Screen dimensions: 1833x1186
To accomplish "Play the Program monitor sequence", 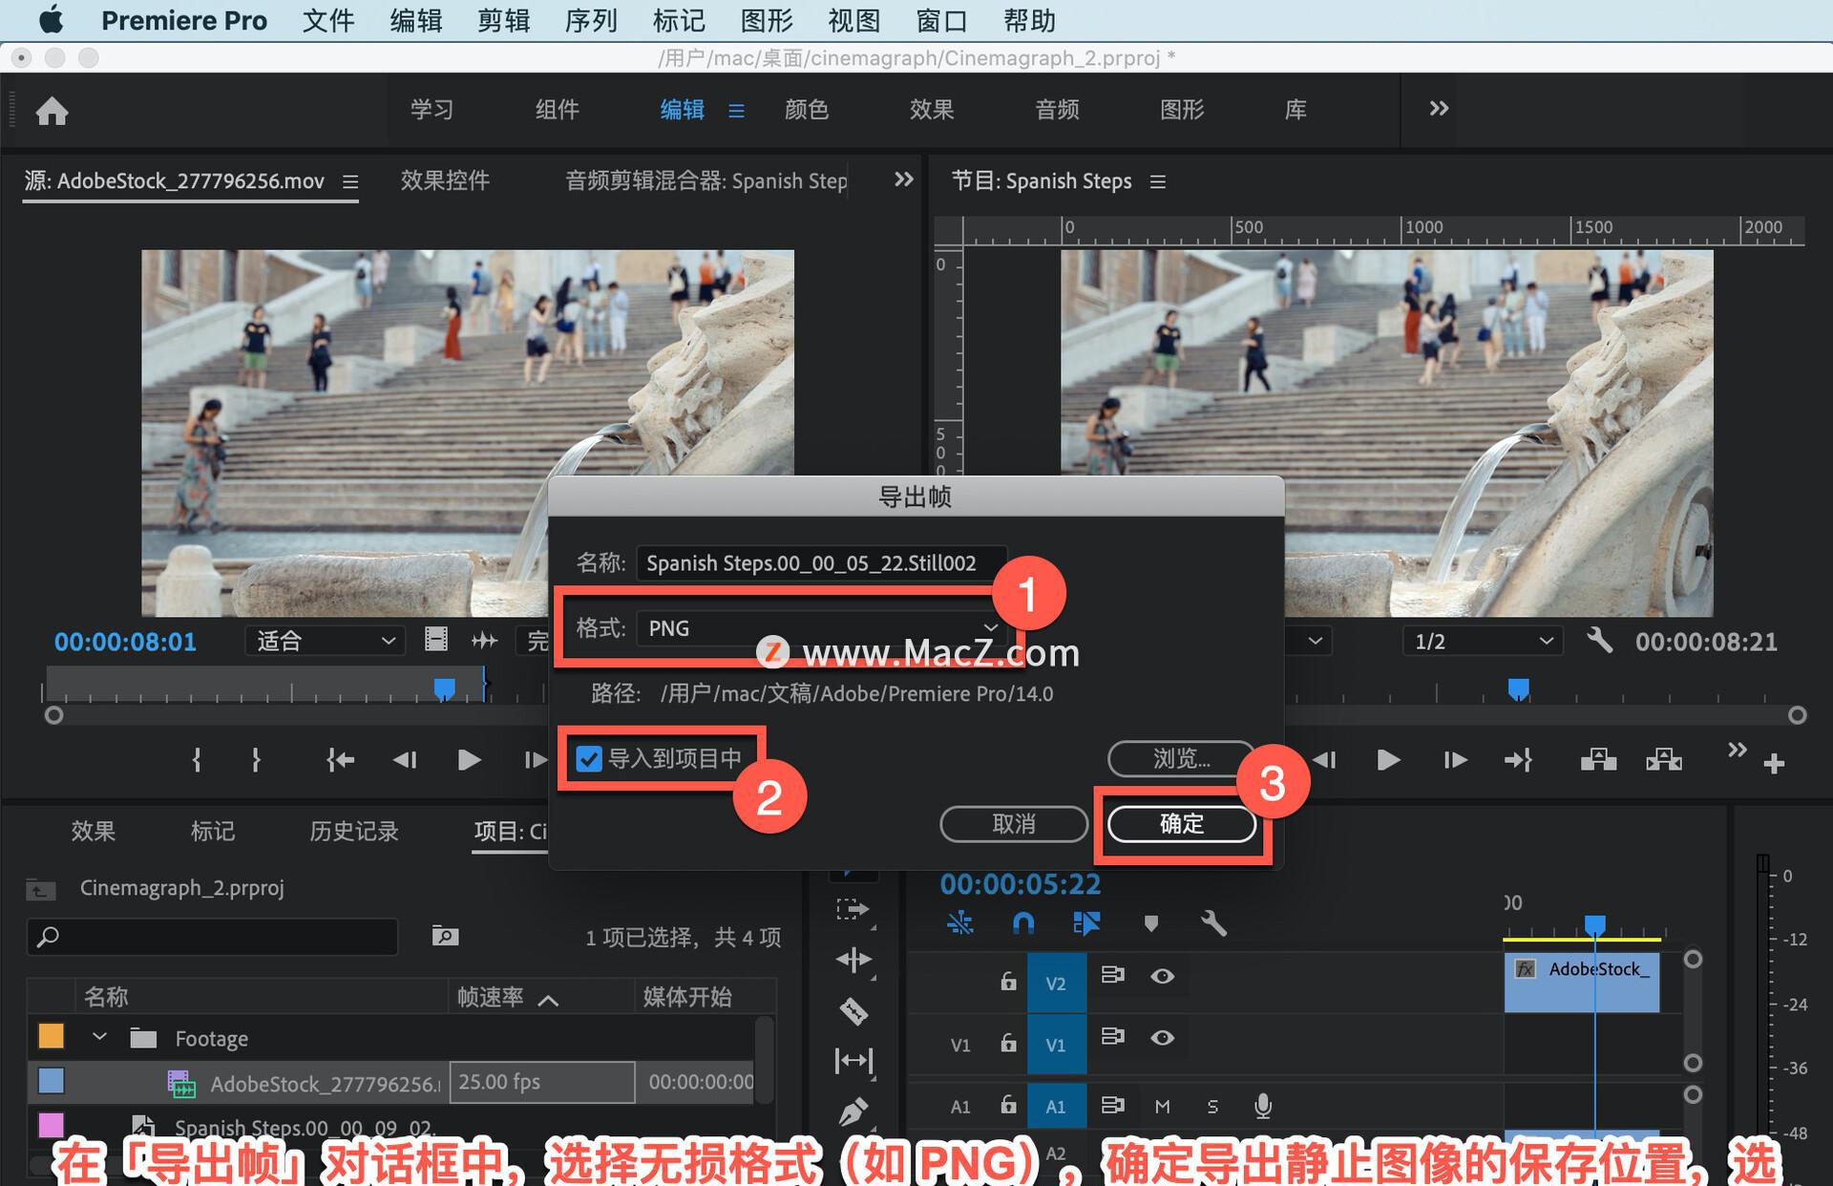I will click(1389, 760).
